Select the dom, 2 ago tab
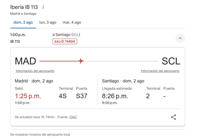The width and height of the screenshot is (204, 139). click(23, 22)
